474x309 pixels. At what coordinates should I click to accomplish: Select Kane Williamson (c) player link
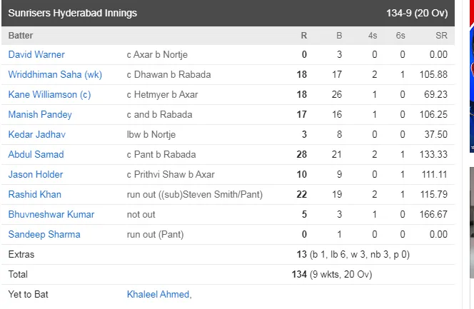(49, 94)
